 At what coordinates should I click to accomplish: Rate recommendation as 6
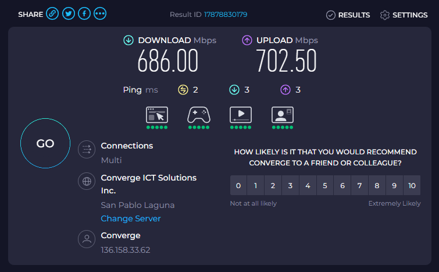(342, 185)
